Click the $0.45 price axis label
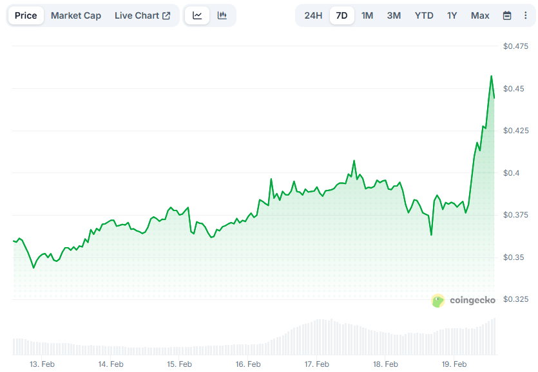Screen dimensions: 538x372 click(512, 89)
